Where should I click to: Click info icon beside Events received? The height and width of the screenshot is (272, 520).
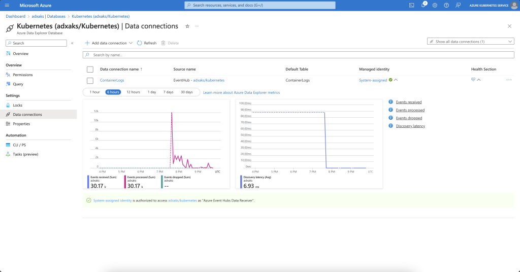tap(391, 102)
